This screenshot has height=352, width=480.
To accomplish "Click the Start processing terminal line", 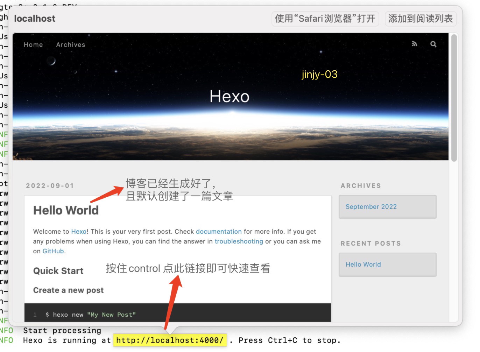I will click(62, 330).
